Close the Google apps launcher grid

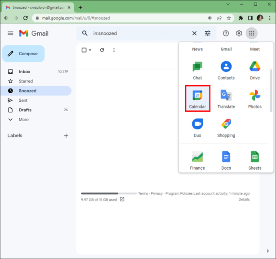(x=252, y=33)
